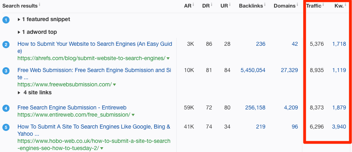Image resolution: width=352 pixels, height=152 pixels.
Task: Open How to Submit Your Website result title
Action: pos(95,47)
